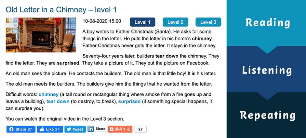This screenshot has width=306, height=138.
Task: Open the Listening section
Action: [x=268, y=70]
